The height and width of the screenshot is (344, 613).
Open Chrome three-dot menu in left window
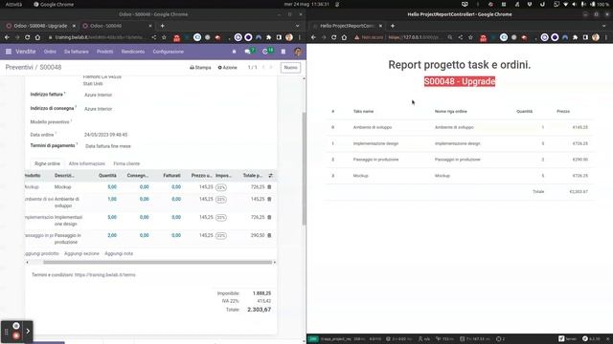click(x=300, y=37)
